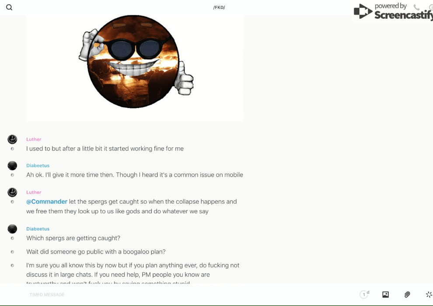Click status dot beside I'm sure message
Screen dimensions: 433x306
click(x=12, y=265)
